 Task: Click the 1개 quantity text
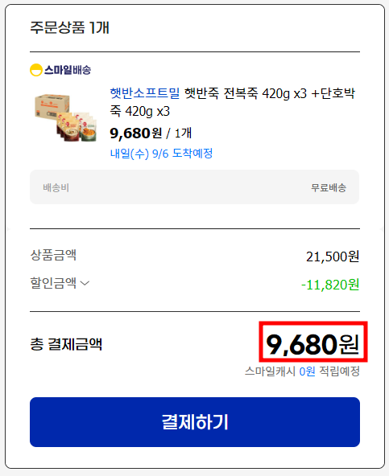click(183, 133)
